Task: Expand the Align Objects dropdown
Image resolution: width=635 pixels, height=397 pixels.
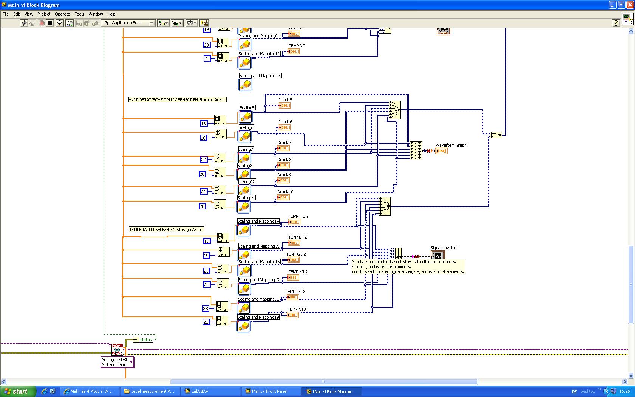Action: click(x=163, y=23)
